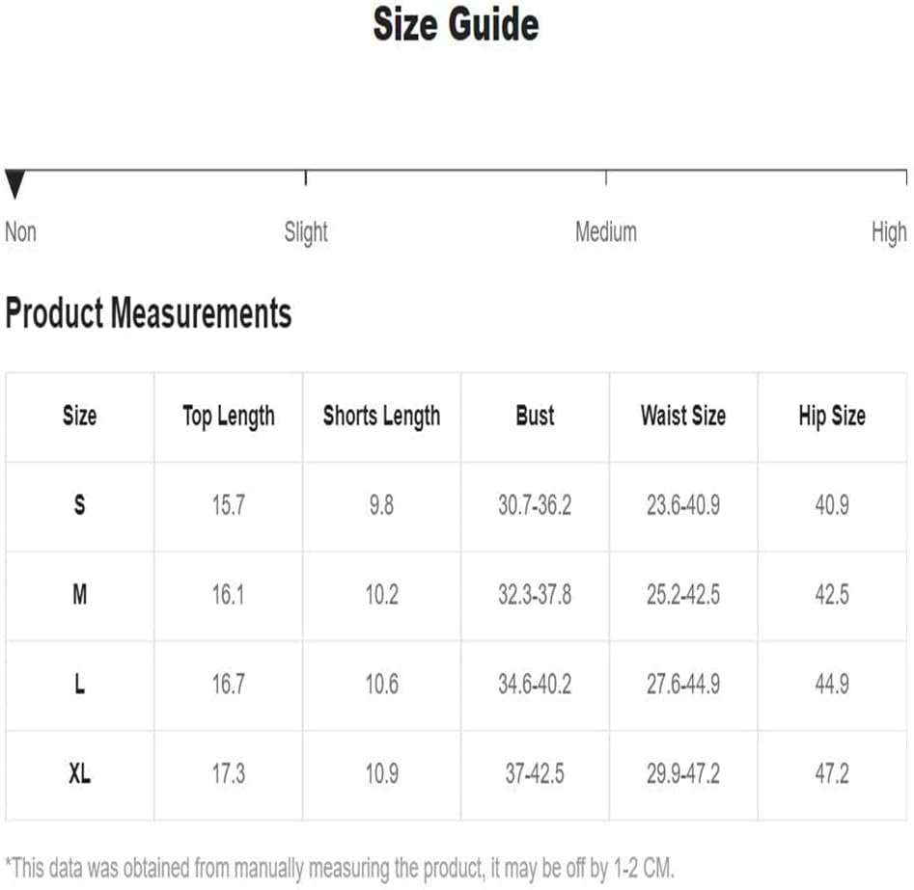Click the Product Measurements heading
This screenshot has height=890, width=914.
148,312
